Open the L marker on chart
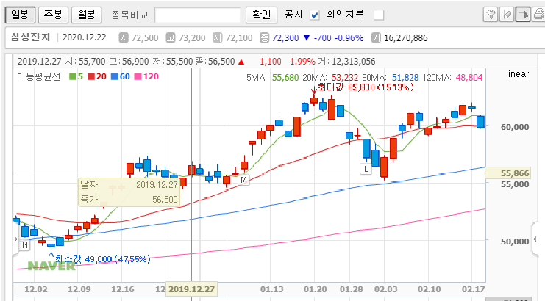The width and height of the screenshot is (545, 301). [x=366, y=170]
